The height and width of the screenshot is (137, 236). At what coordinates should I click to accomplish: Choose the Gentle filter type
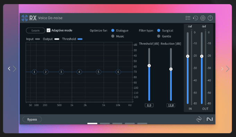[159, 36]
